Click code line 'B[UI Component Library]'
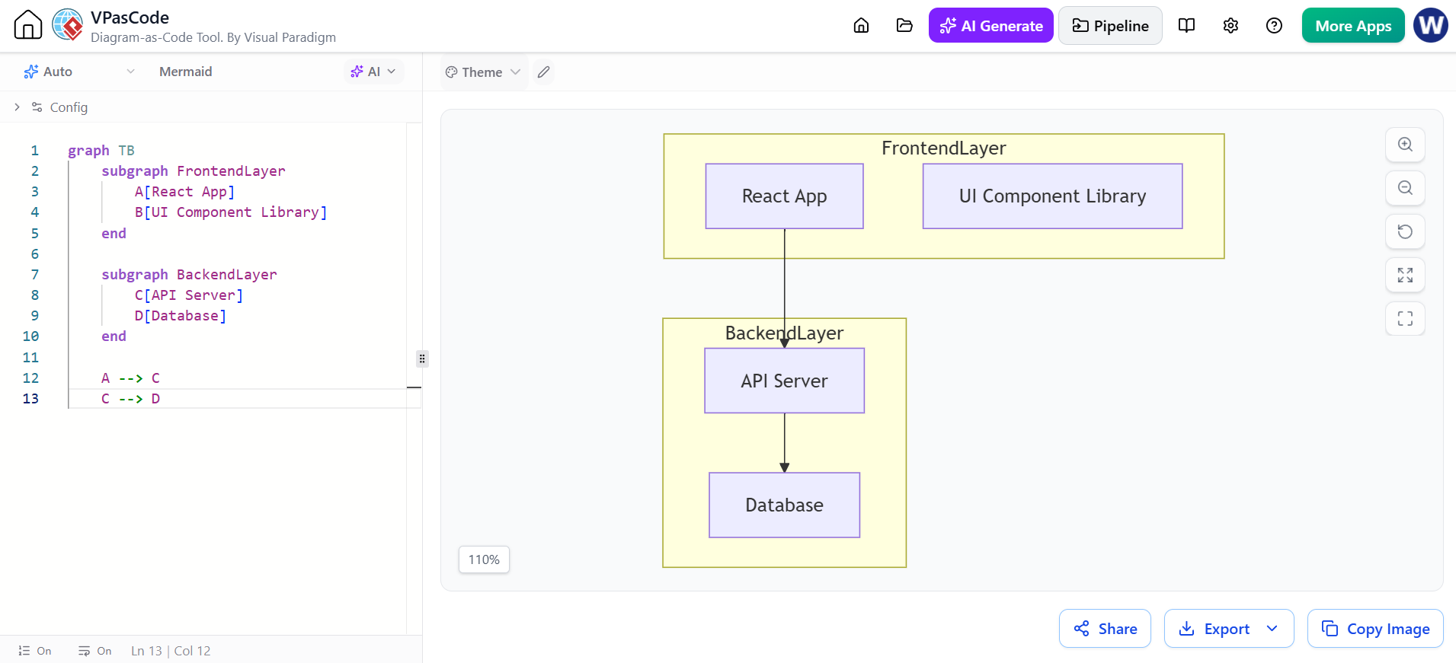The height and width of the screenshot is (663, 1456). (231, 212)
